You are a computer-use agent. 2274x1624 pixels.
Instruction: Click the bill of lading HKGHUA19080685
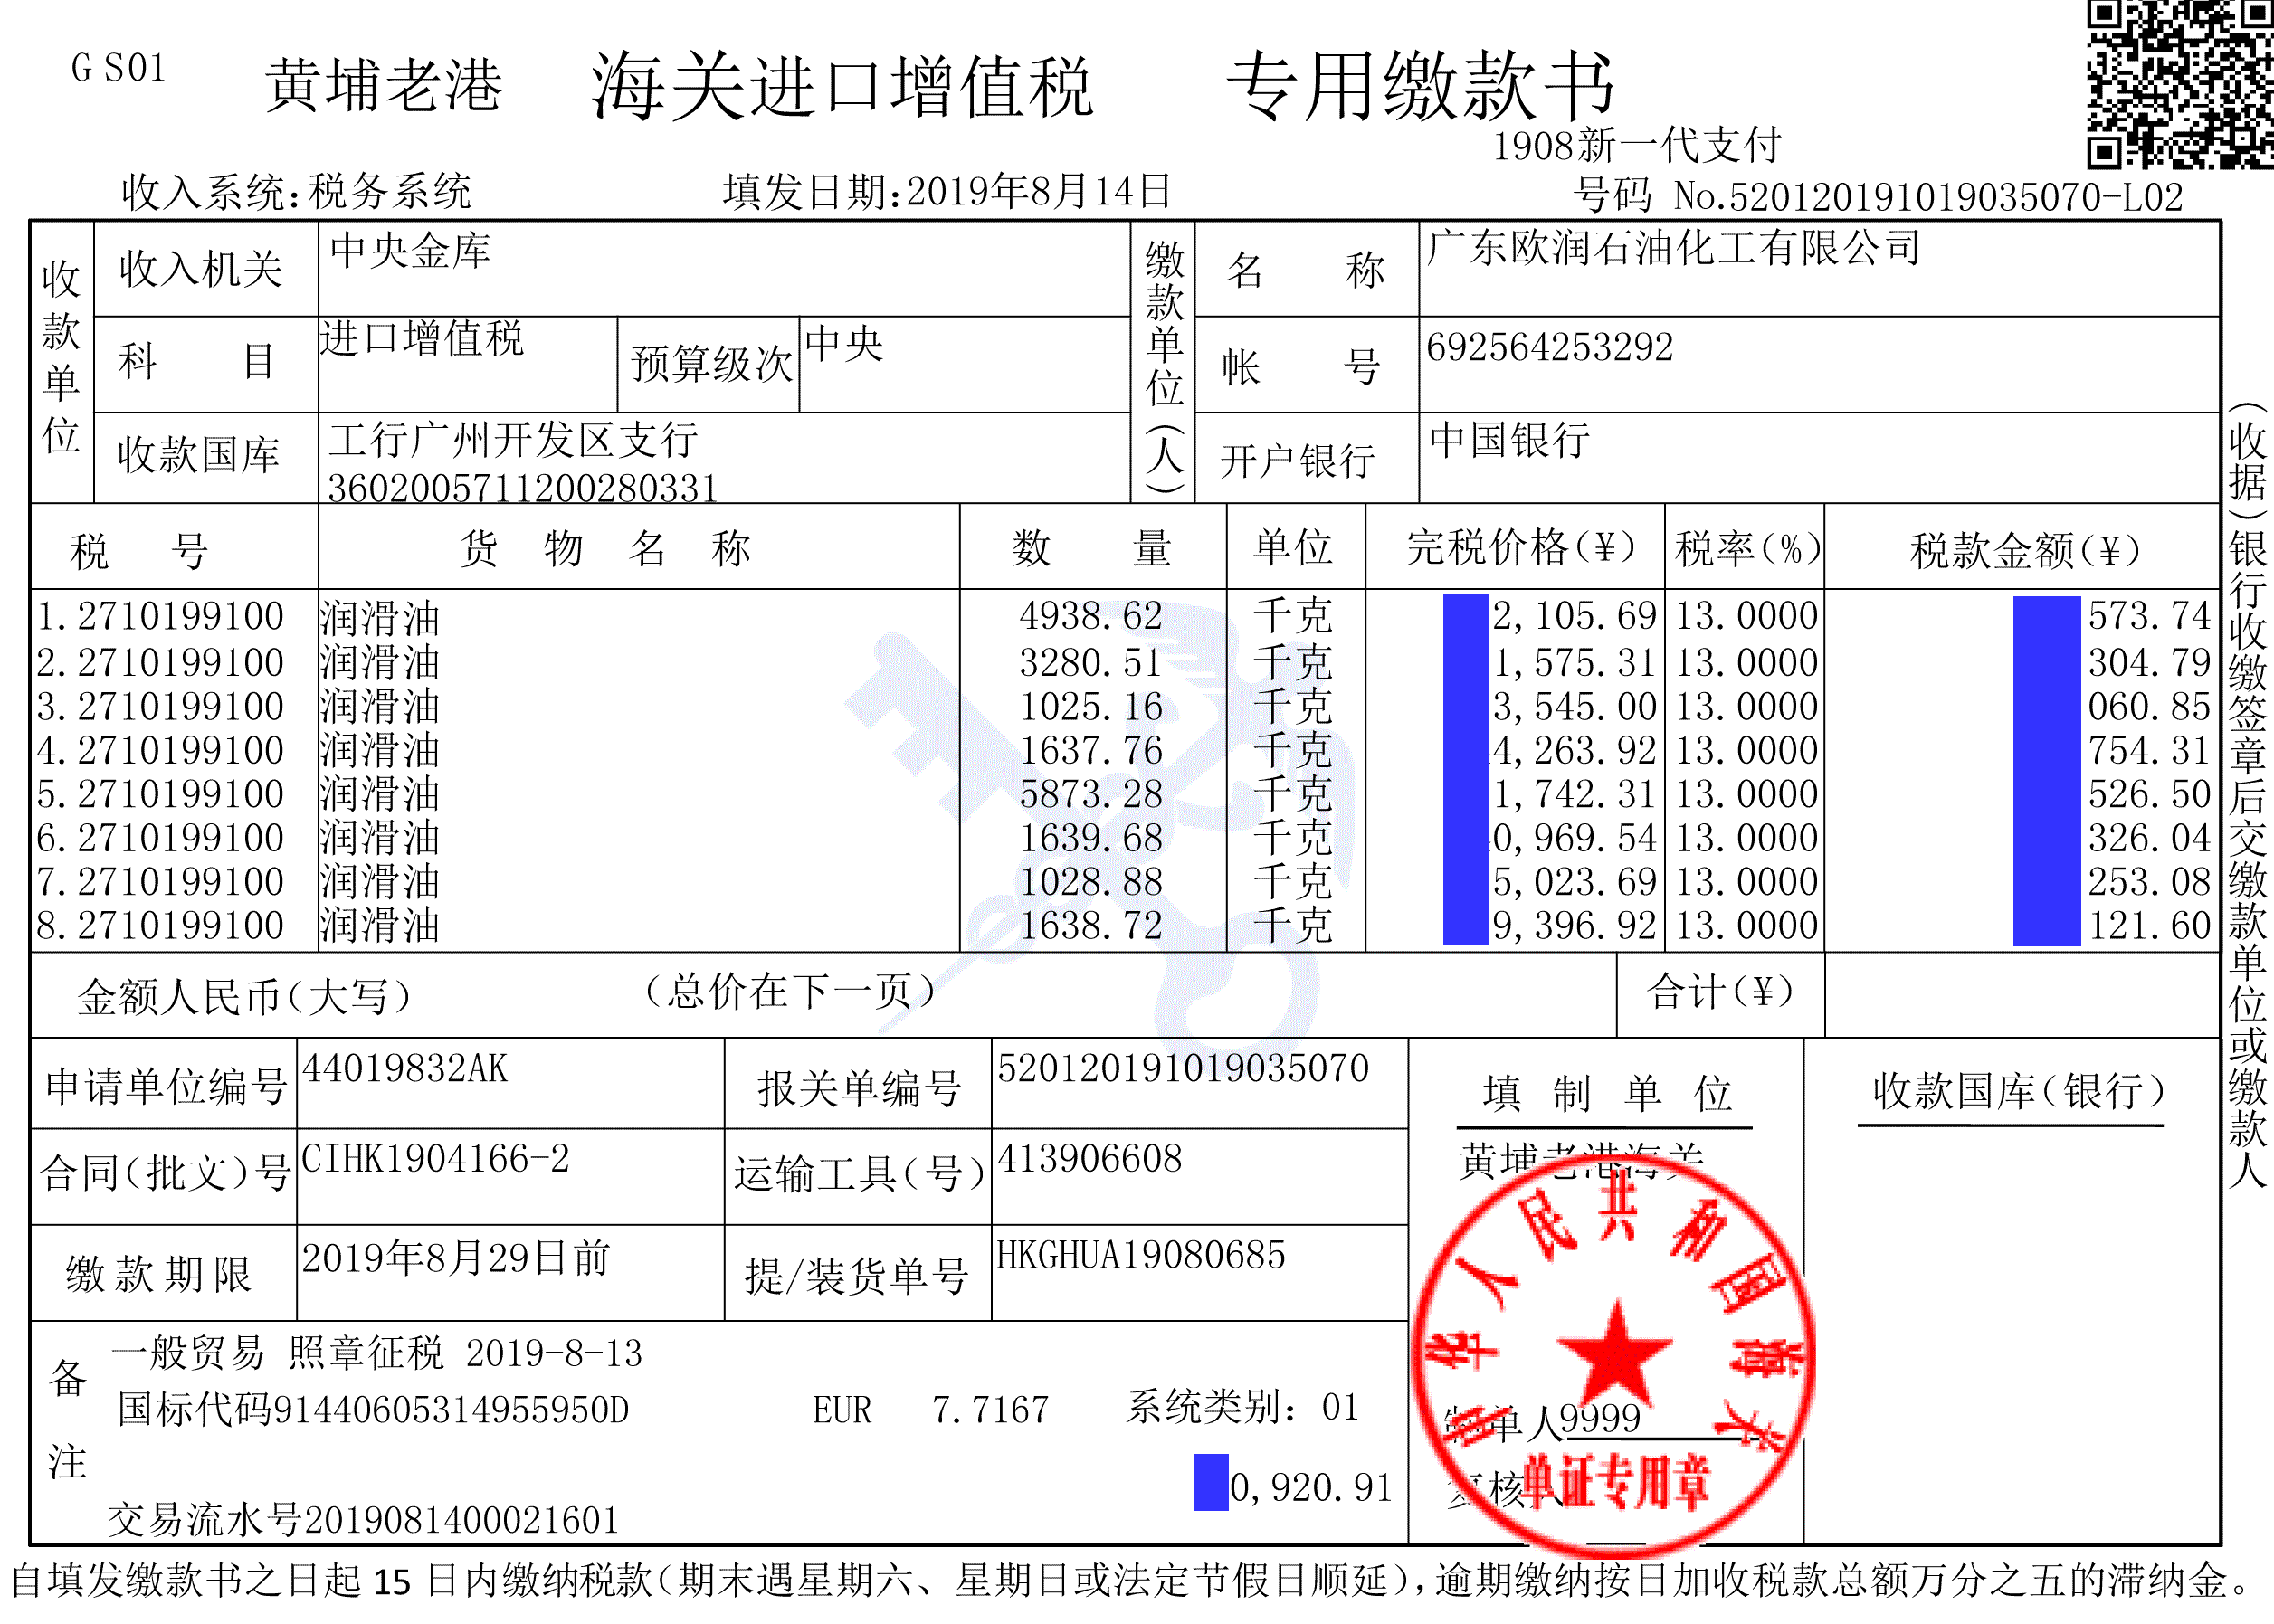click(1140, 1255)
